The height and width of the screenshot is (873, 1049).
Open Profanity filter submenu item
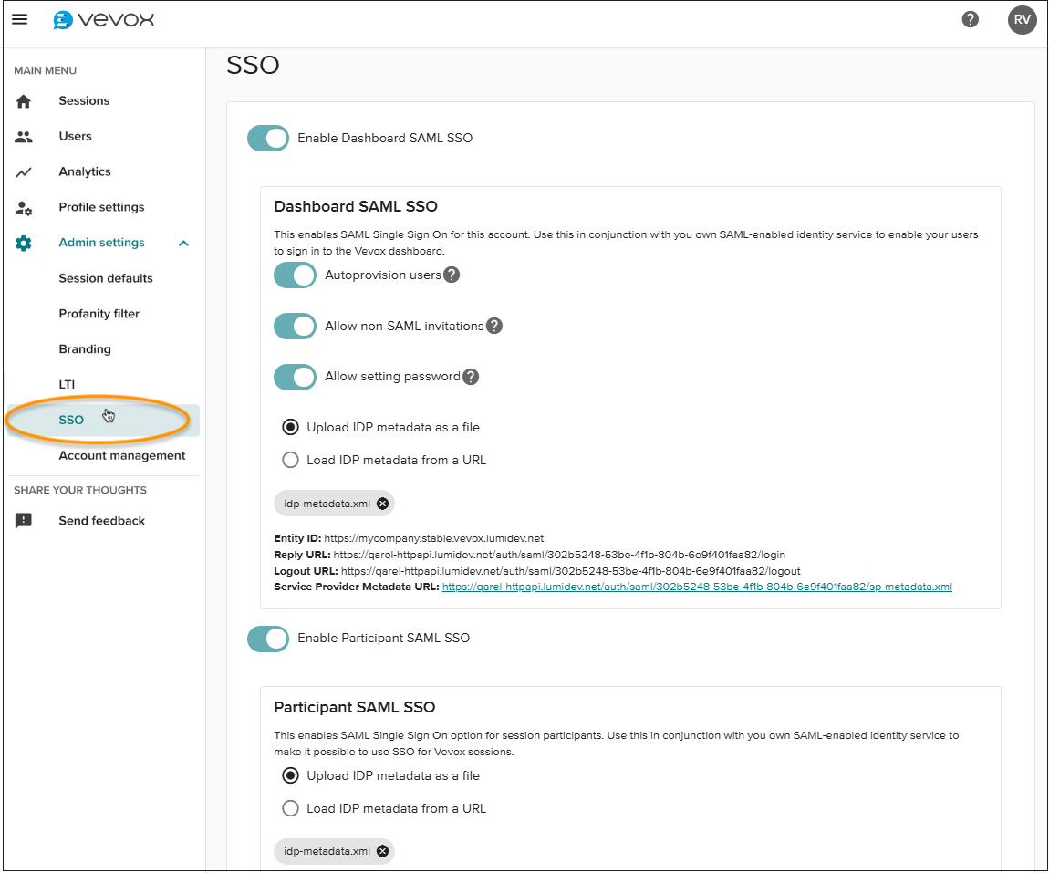(x=99, y=314)
